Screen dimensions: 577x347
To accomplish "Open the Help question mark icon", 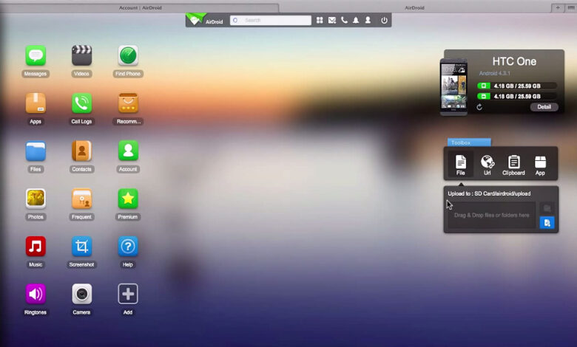I will tap(128, 246).
